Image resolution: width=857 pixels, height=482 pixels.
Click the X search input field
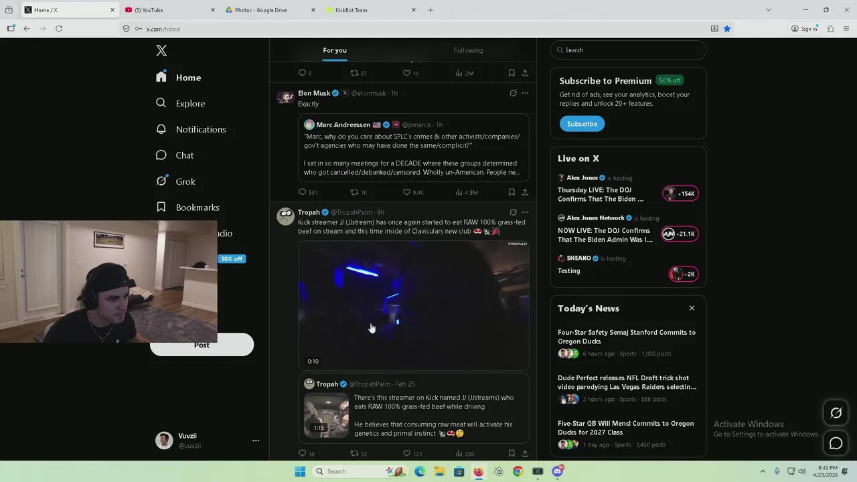click(x=628, y=50)
